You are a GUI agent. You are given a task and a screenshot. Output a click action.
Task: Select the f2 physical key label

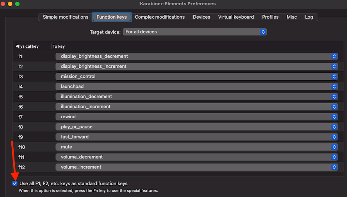point(20,67)
